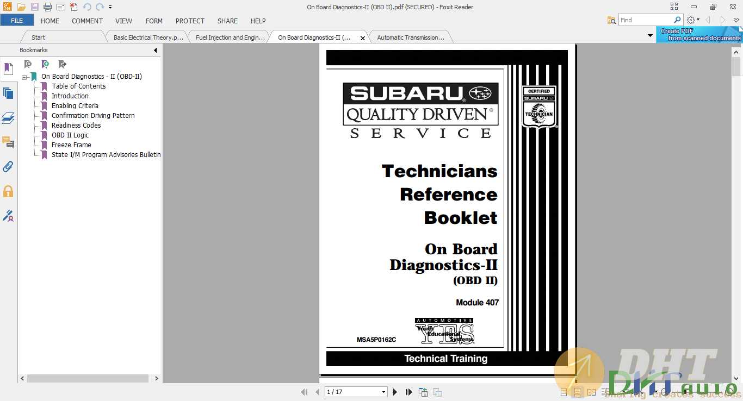Create a new PDF with the starred page icon
The width and height of the screenshot is (743, 401).
74,7
